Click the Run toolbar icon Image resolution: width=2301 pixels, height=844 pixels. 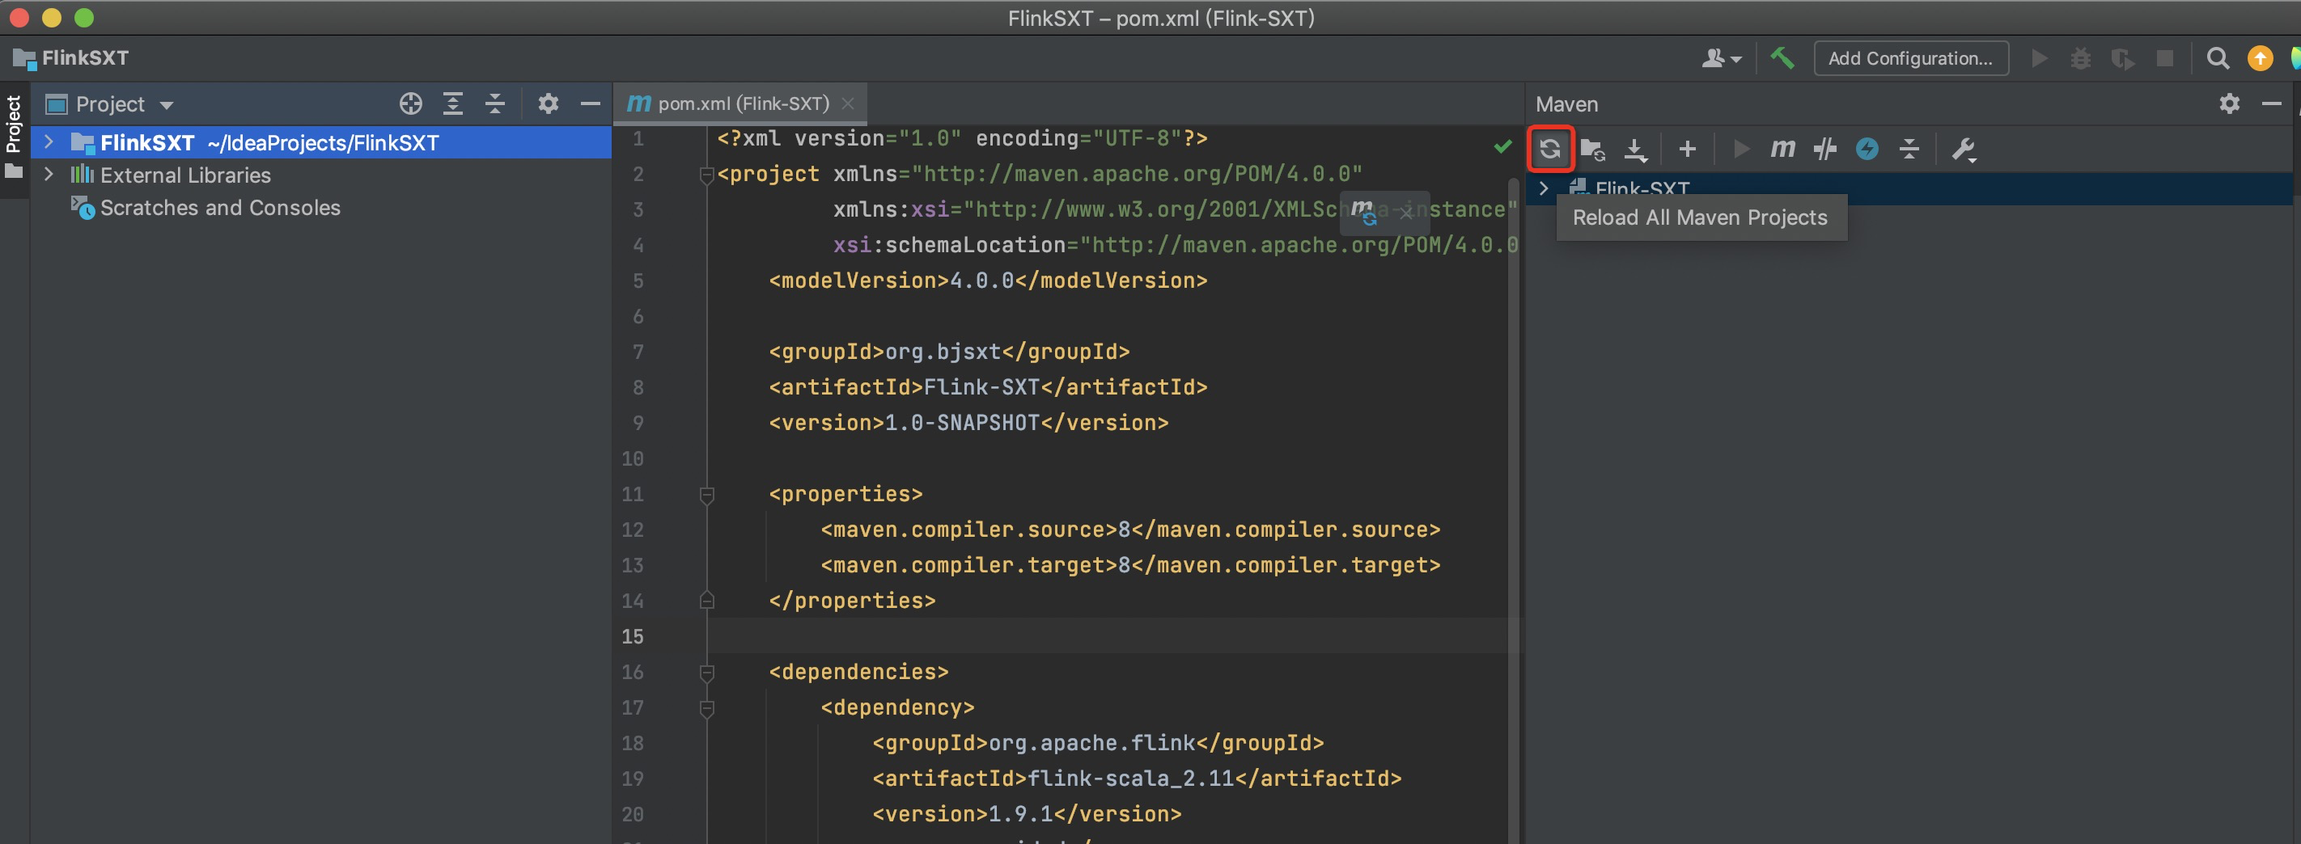pos(2040,58)
